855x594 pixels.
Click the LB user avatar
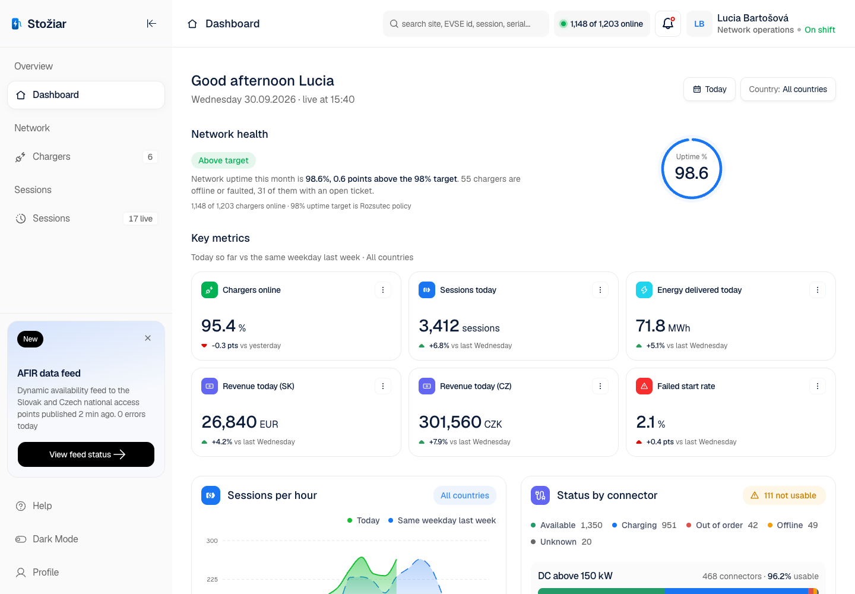699,24
